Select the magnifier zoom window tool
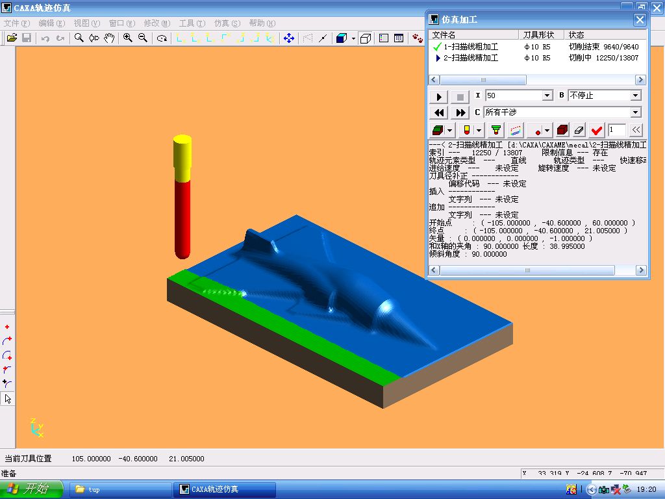 (x=79, y=38)
